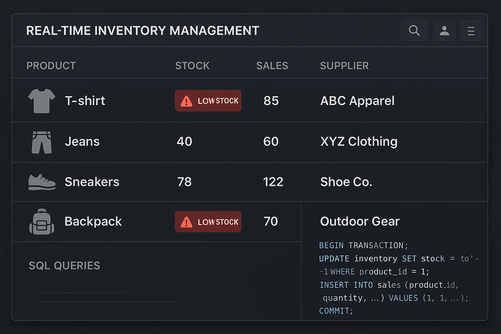Sort by the SUPPLIER column header
501x334 pixels.
click(344, 66)
